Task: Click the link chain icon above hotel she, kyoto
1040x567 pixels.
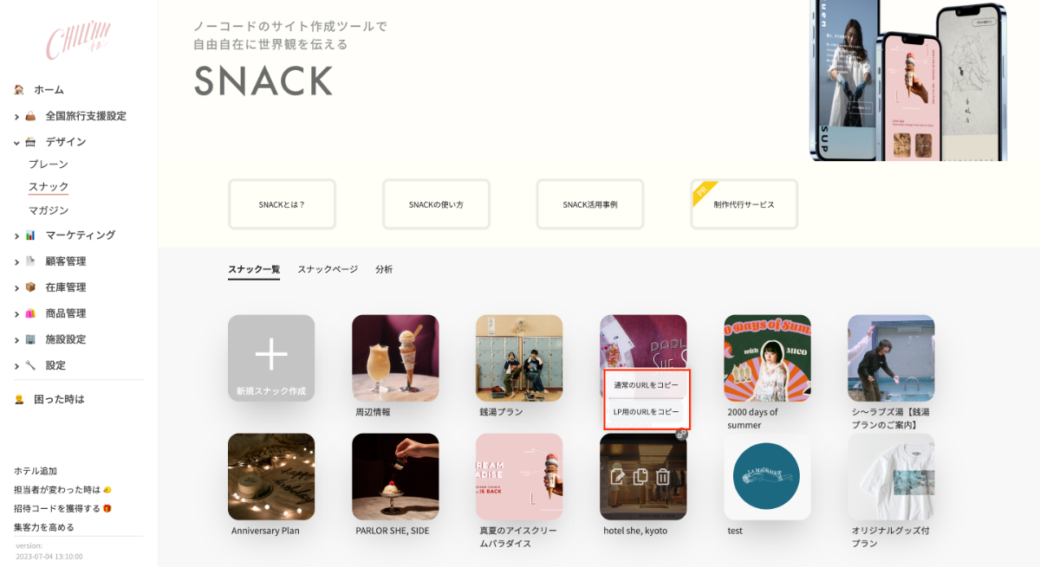Action: 681,435
